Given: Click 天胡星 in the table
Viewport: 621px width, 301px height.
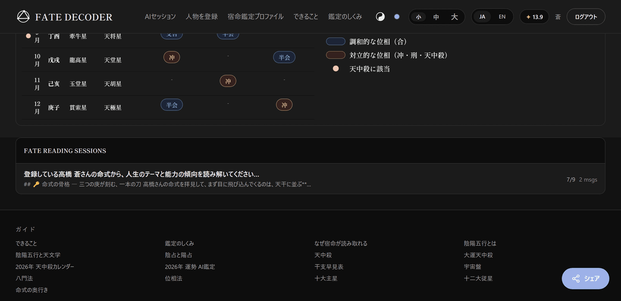Looking at the screenshot, I should [113, 84].
